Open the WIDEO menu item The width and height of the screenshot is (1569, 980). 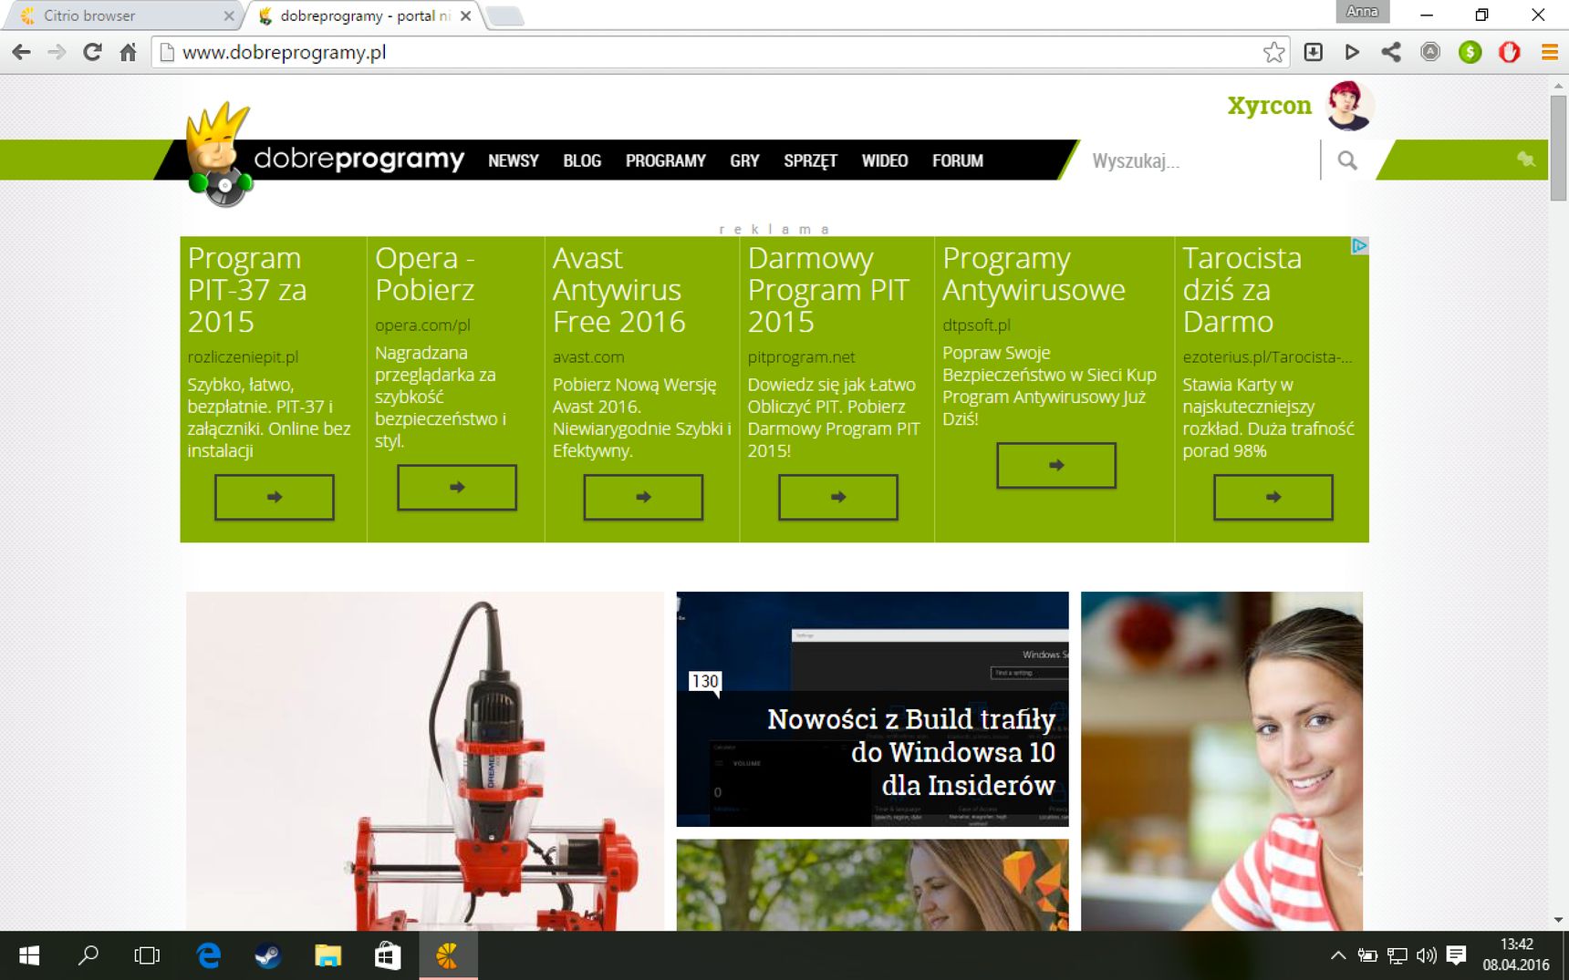tap(885, 160)
